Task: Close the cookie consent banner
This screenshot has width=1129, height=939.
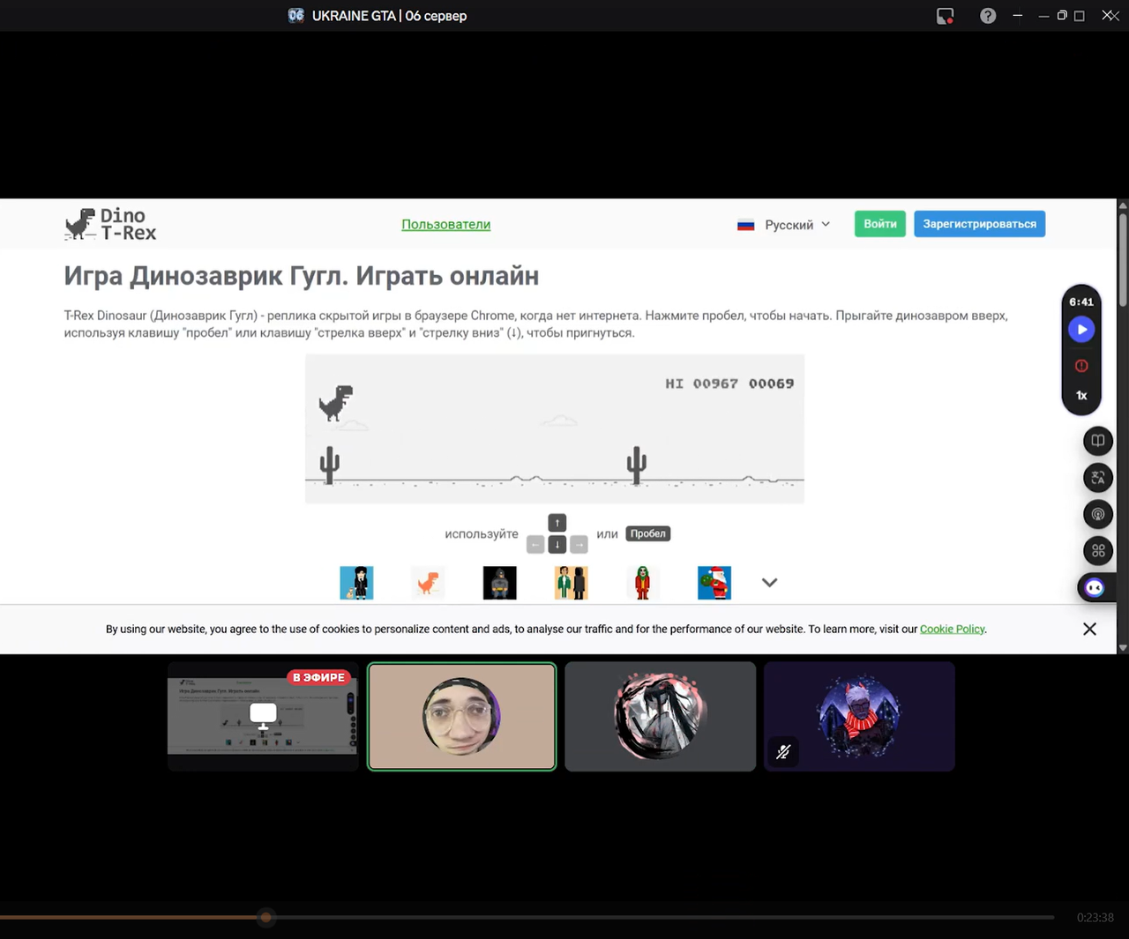Action: point(1090,629)
